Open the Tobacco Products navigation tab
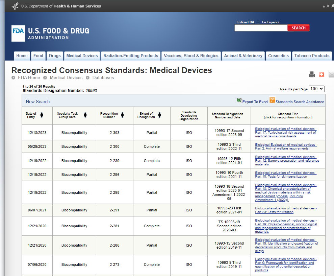 312,56
